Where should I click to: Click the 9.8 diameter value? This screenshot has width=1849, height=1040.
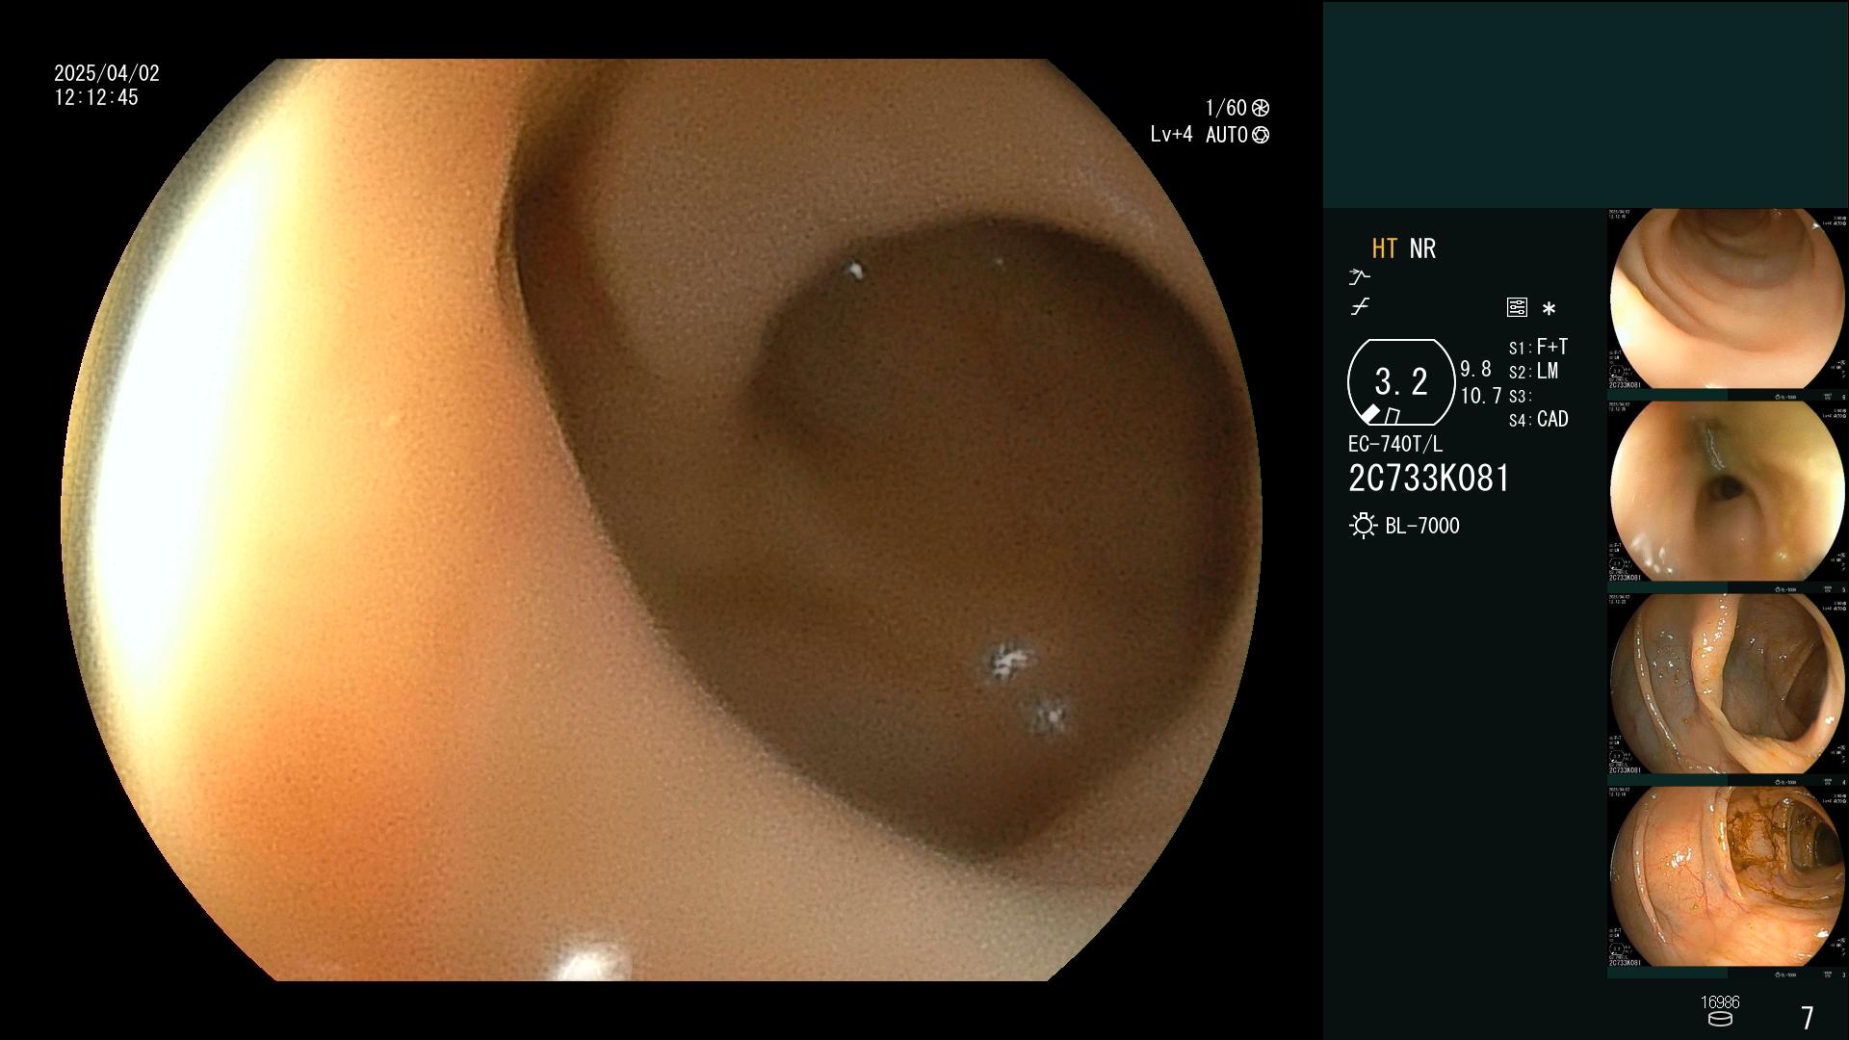[x=1475, y=370]
